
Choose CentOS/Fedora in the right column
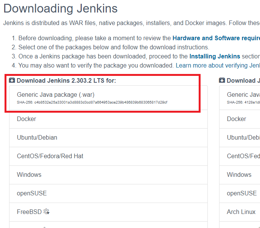(x=240, y=156)
